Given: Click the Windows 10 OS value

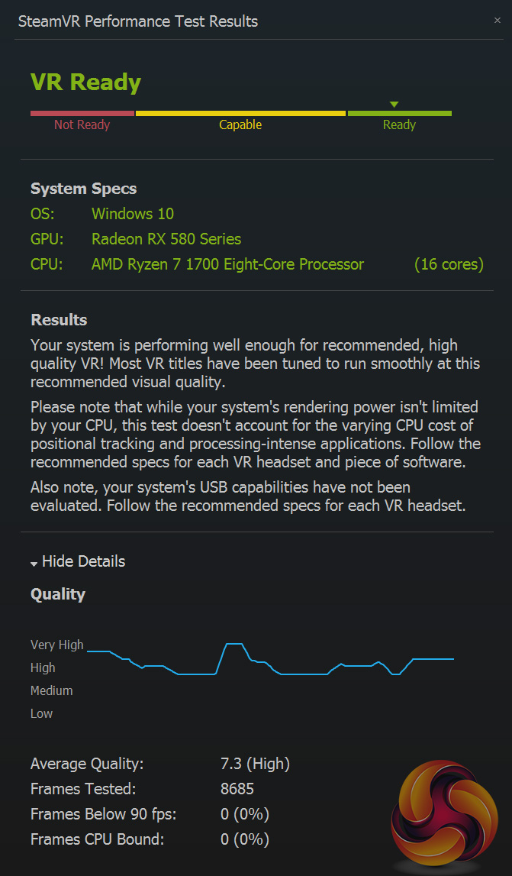Looking at the screenshot, I should coord(133,214).
